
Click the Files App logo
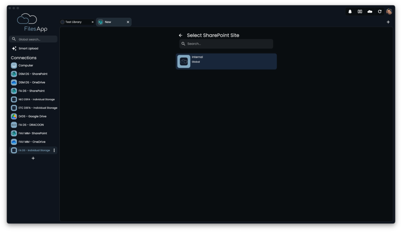point(32,22)
